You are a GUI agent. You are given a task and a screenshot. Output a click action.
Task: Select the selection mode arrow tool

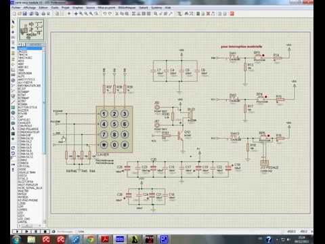[x=13, y=22]
